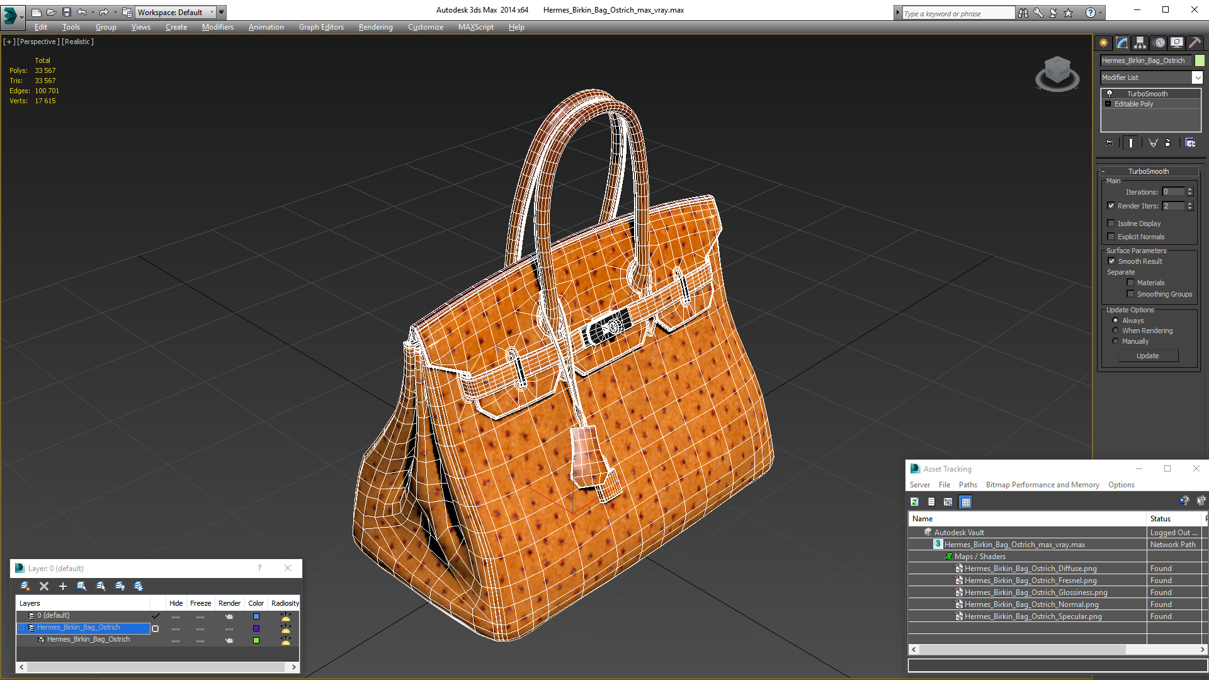Screen dimensions: 1209x680
Task: Collapse the Hermes_Birkin_Bag_Ostrich layer tree
Action: [x=21, y=628]
